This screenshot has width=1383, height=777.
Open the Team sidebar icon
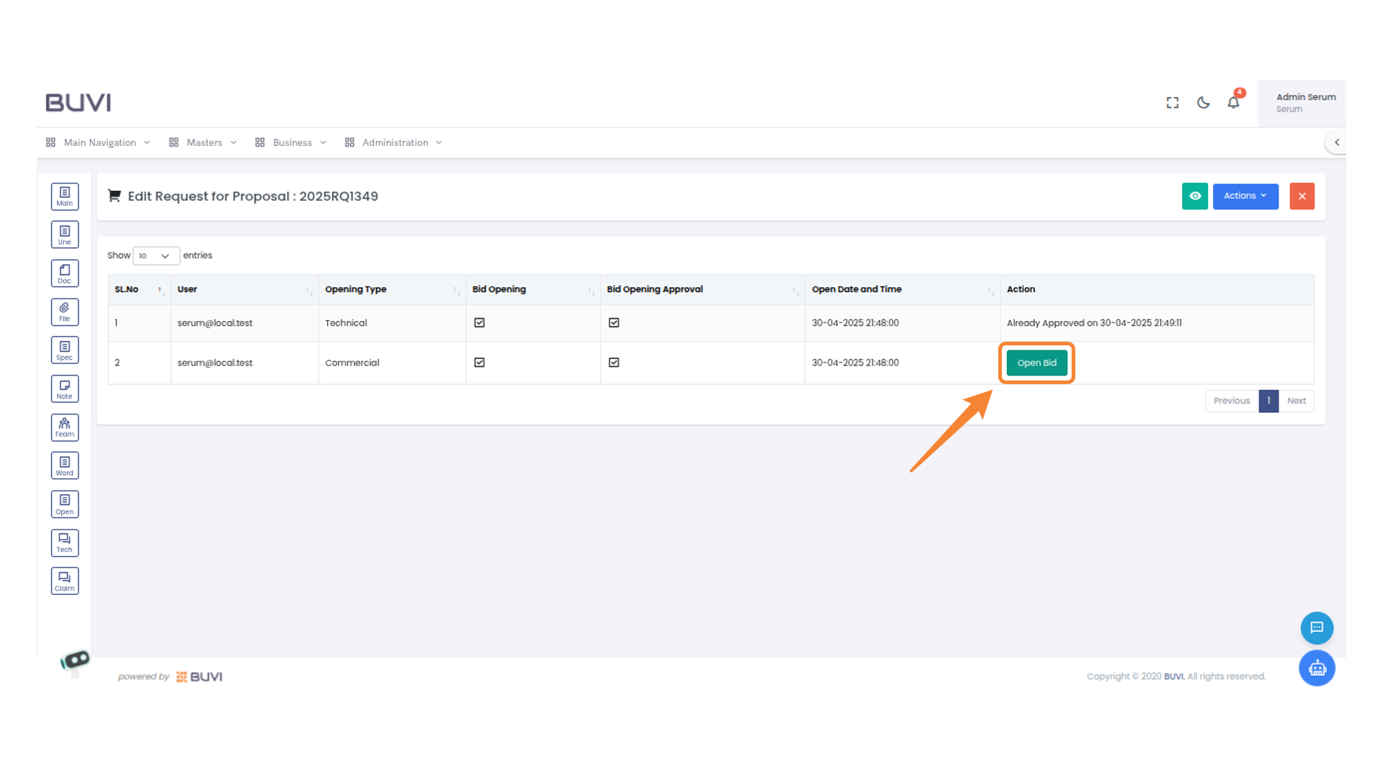65,427
